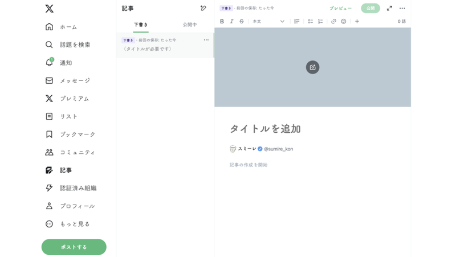Open リスト in sidebar
The image size is (456, 257).
[62, 116]
